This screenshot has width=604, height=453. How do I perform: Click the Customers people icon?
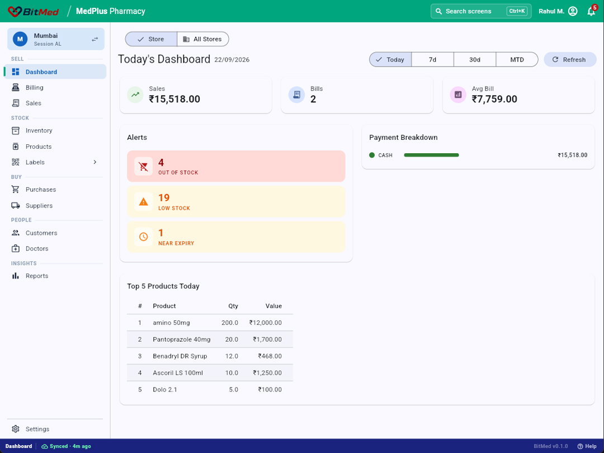[x=16, y=233]
